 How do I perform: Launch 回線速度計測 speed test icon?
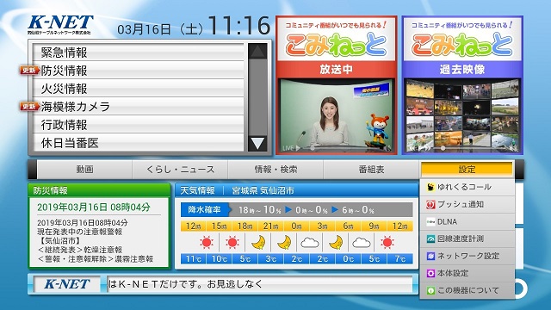[x=430, y=239]
